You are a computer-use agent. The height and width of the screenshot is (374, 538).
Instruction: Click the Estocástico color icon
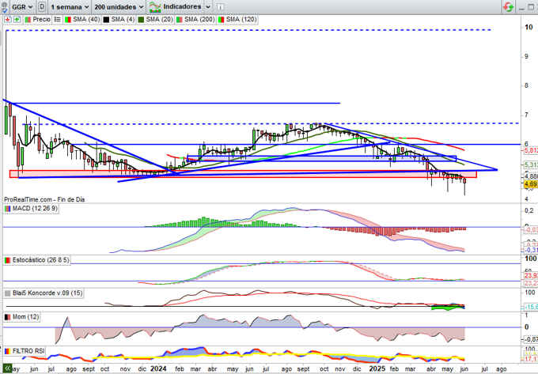click(x=8, y=260)
